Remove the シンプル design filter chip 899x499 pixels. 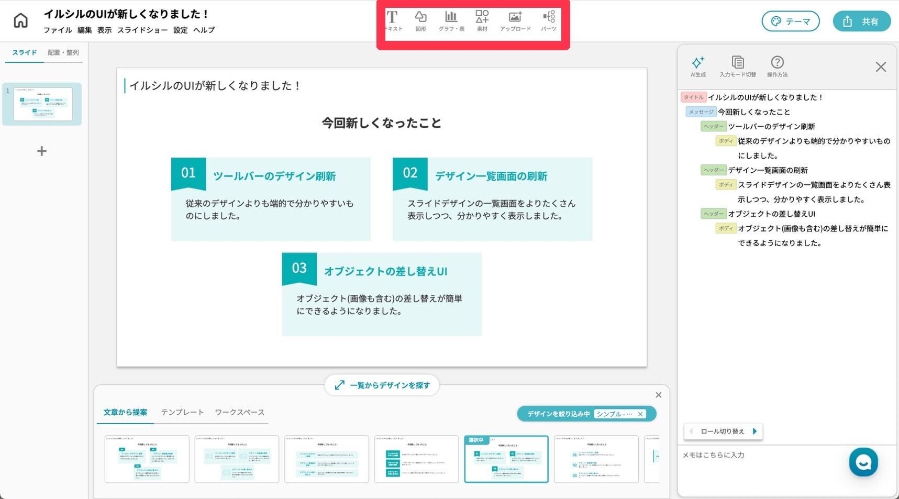click(640, 414)
